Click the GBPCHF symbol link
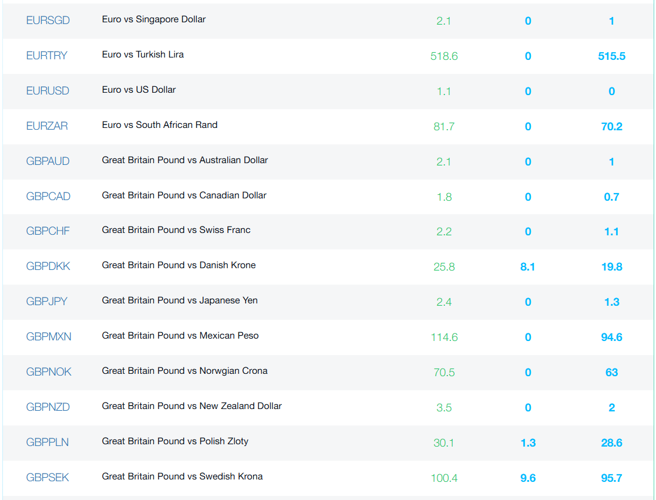 point(48,231)
